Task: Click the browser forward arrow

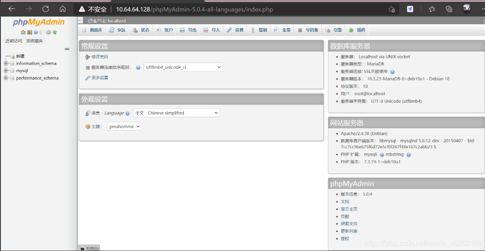Action: (29, 9)
